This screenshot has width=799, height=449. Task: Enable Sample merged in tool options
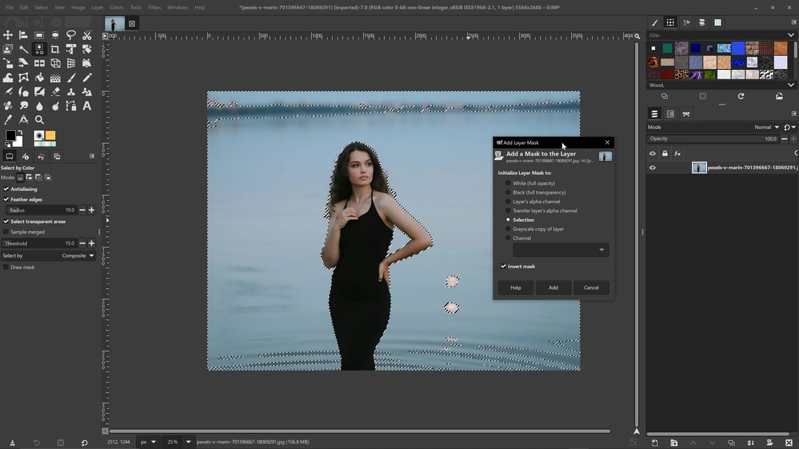[x=7, y=231]
